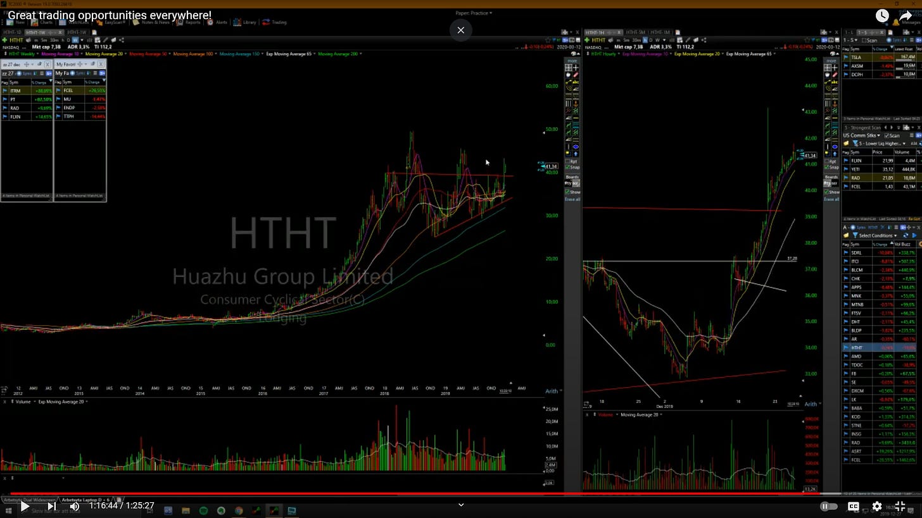
Task: Select the abc text tool in the right drawing toolbar
Action: (835, 82)
